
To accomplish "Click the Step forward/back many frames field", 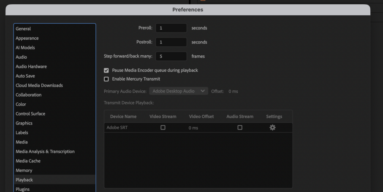I will tap(171, 57).
